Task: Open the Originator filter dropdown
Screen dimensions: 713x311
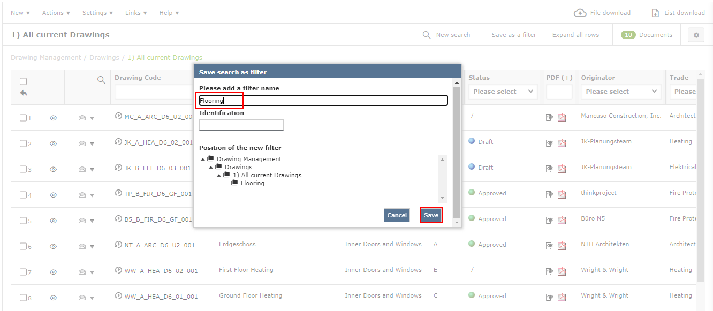Action: [621, 92]
